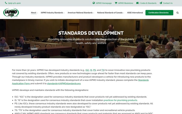The height and width of the screenshot is (114, 182).
Task: Open the Codes & Standards link
Action: pyautogui.click(x=148, y=3)
